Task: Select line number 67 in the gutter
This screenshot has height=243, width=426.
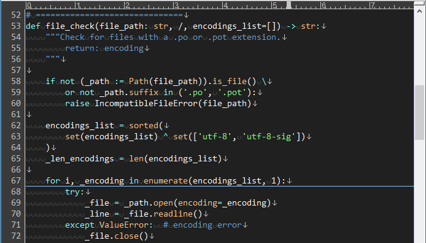Action: click(16, 180)
